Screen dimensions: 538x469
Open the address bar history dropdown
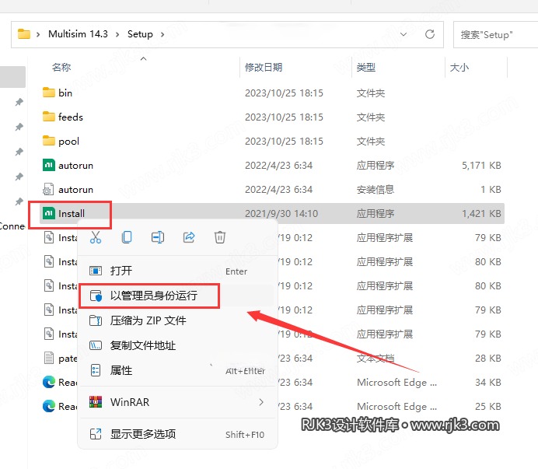[x=403, y=34]
